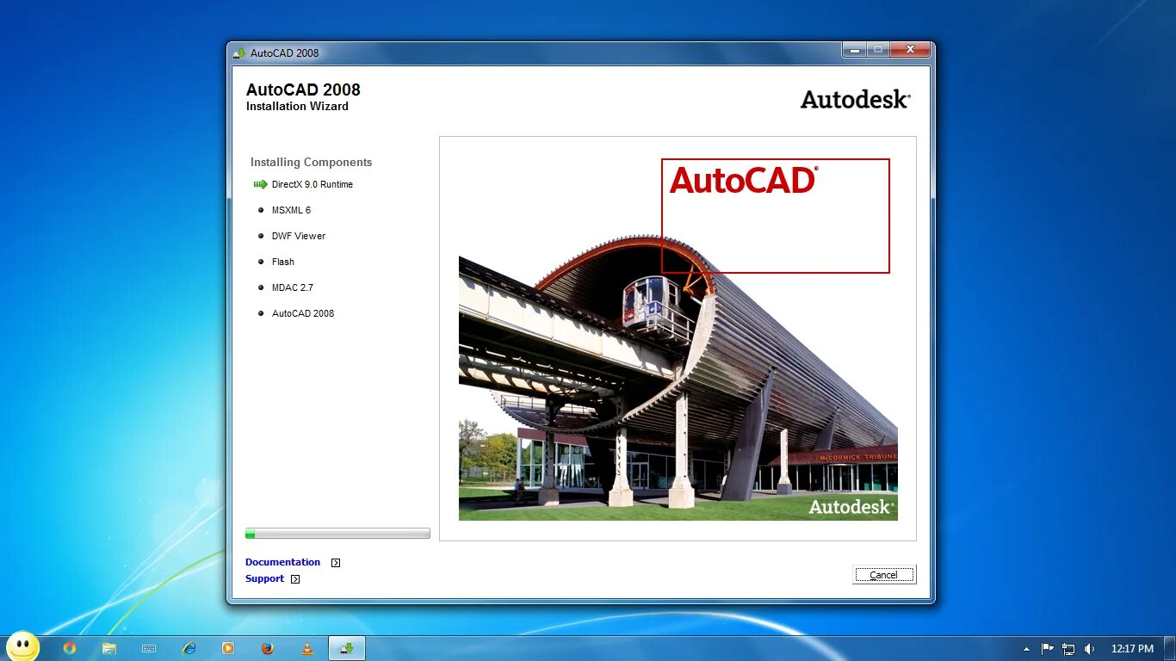Viewport: 1176px width, 661px height.
Task: Open the file explorer folder on taskbar
Action: 109,648
